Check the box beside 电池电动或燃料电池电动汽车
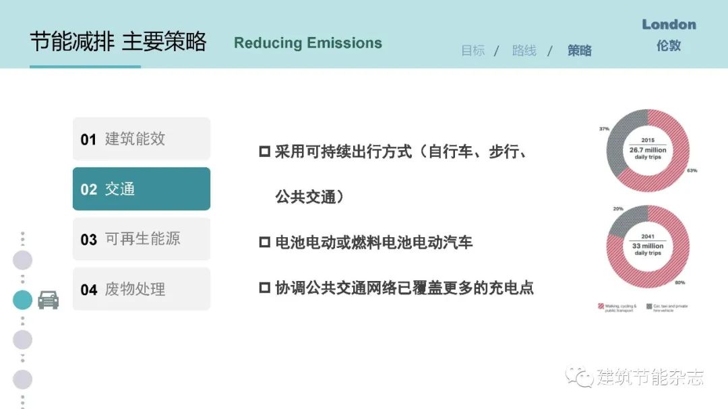 265,242
